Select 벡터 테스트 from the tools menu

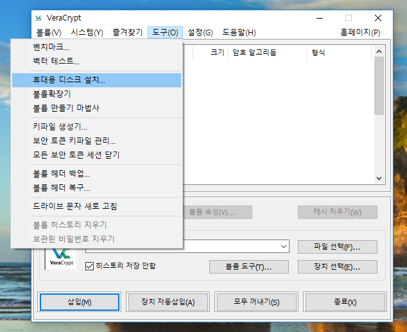(56, 62)
